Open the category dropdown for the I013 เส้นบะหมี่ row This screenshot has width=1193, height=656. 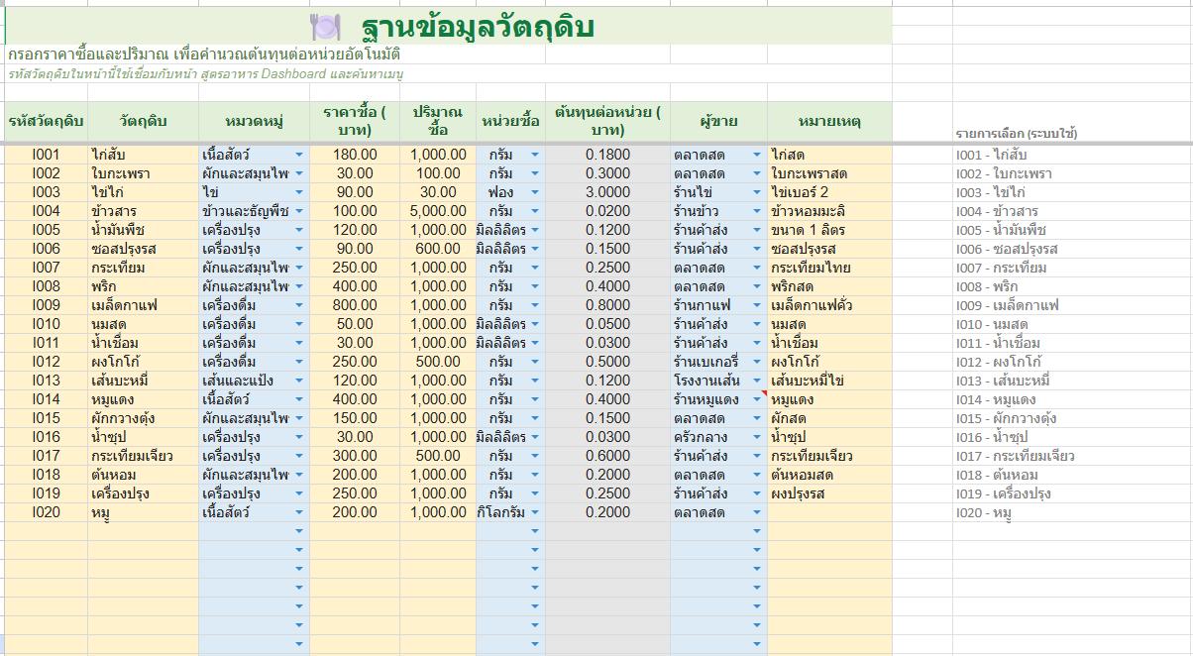coord(299,381)
